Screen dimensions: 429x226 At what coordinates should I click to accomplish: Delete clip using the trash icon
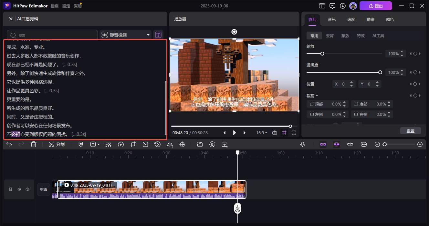tap(34, 144)
